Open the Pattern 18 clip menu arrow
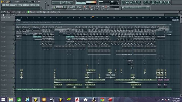Image resolution: width=182 pixels, height=102 pixels. 66,41
